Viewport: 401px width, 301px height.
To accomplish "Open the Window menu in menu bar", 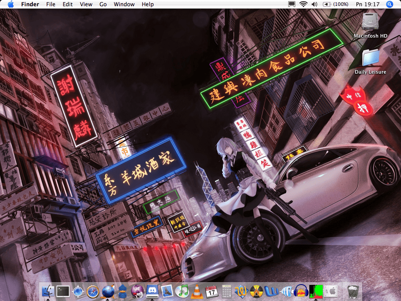I will (x=124, y=4).
